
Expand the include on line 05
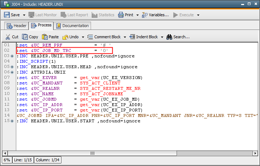tap(12, 67)
